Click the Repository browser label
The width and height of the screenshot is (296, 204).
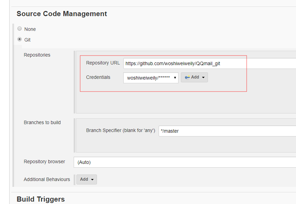(44, 162)
